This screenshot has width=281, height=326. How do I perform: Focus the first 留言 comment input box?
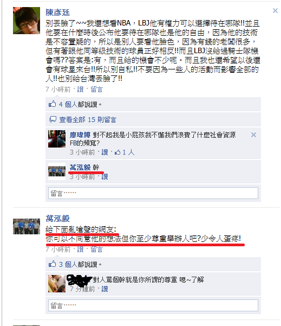[x=153, y=193]
